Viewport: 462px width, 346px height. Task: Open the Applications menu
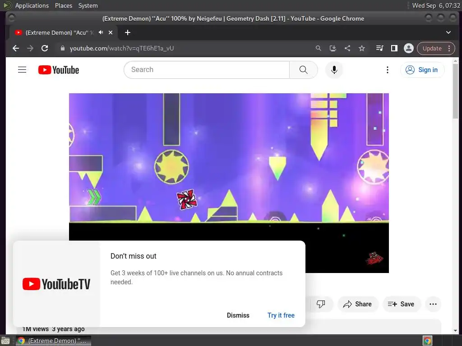pyautogui.click(x=32, y=5)
